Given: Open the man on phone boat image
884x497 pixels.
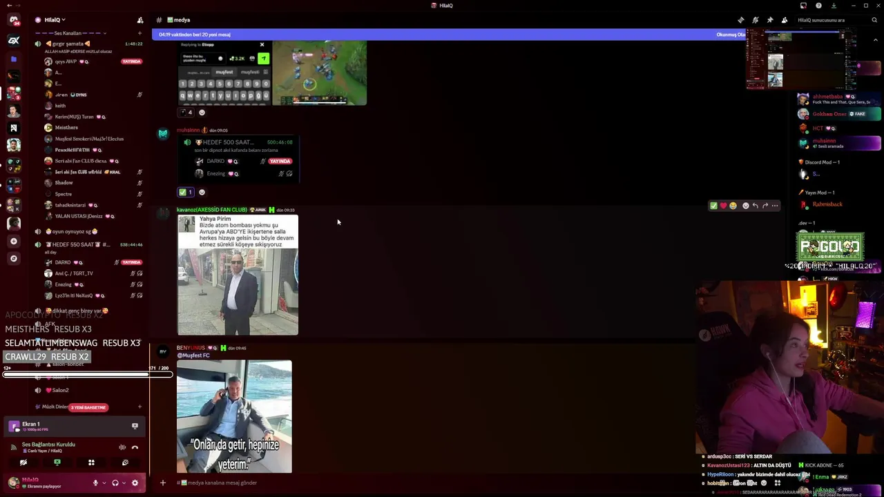Looking at the screenshot, I should 234,417.
